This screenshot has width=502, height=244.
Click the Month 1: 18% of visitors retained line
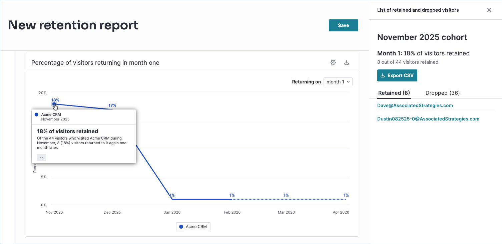pos(423,53)
